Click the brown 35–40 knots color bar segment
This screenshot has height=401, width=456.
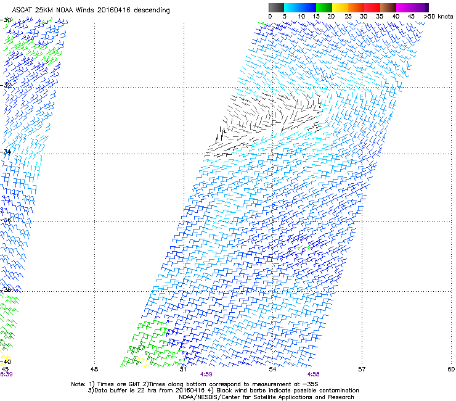(x=388, y=7)
